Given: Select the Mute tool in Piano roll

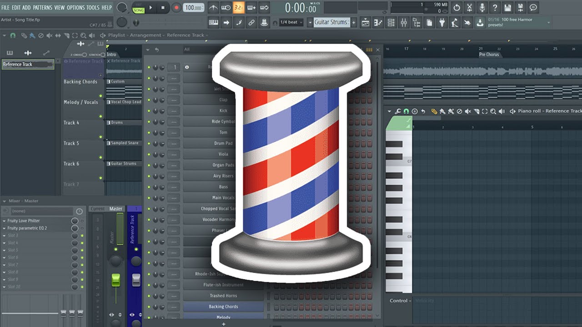Looking at the screenshot, I should pyautogui.click(x=468, y=111).
